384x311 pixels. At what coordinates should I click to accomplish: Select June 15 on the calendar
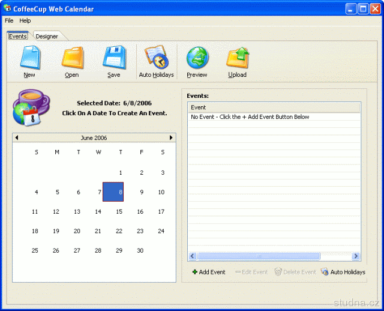(119, 212)
